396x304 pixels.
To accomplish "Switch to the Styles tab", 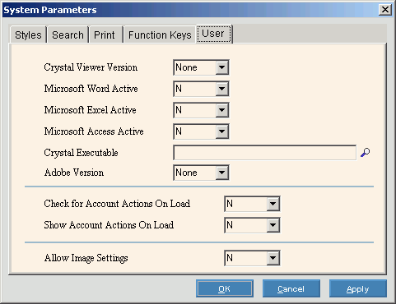I will (x=28, y=35).
